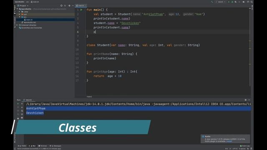Open the Run tool window tab
Image resolution: width=267 pixels, height=150 pixels.
(32, 146)
